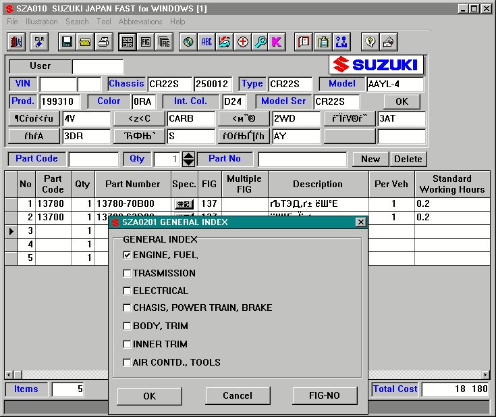Open the Search menu

pos(77,22)
